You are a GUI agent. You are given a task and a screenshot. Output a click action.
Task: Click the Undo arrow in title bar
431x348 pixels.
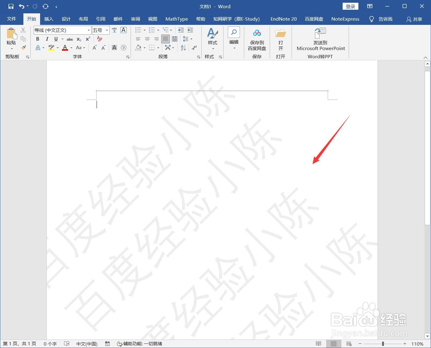click(21, 6)
